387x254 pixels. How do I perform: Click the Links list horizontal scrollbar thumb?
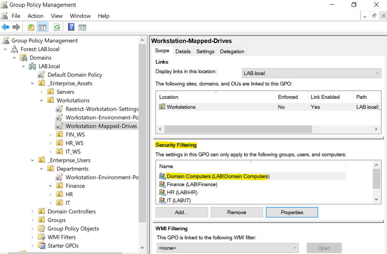[238, 129]
